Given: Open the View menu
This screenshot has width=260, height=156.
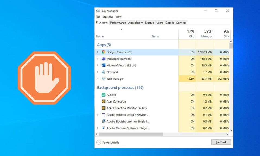Looking at the screenshot, I should coord(118,17).
